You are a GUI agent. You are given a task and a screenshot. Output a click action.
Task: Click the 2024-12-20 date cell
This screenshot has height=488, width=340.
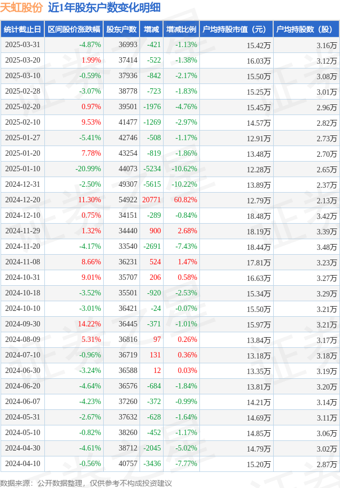click(x=22, y=200)
